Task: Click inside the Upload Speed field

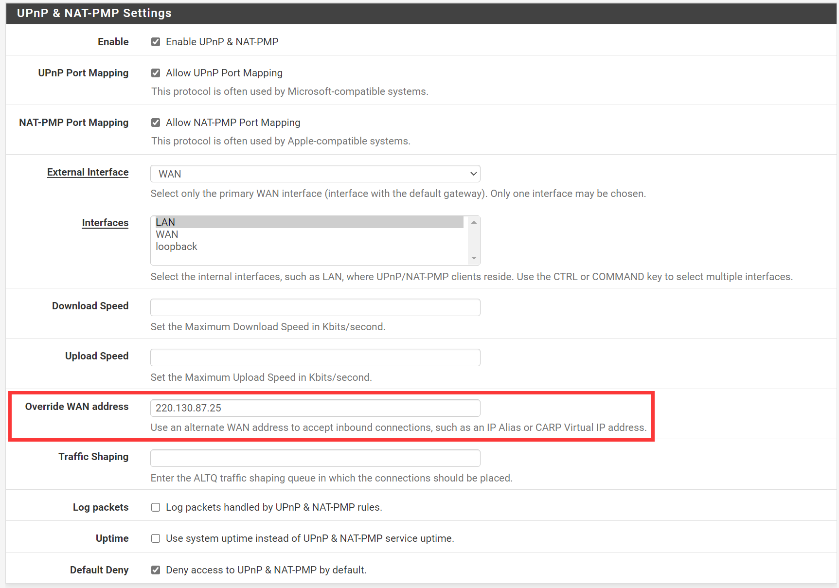Action: 315,357
